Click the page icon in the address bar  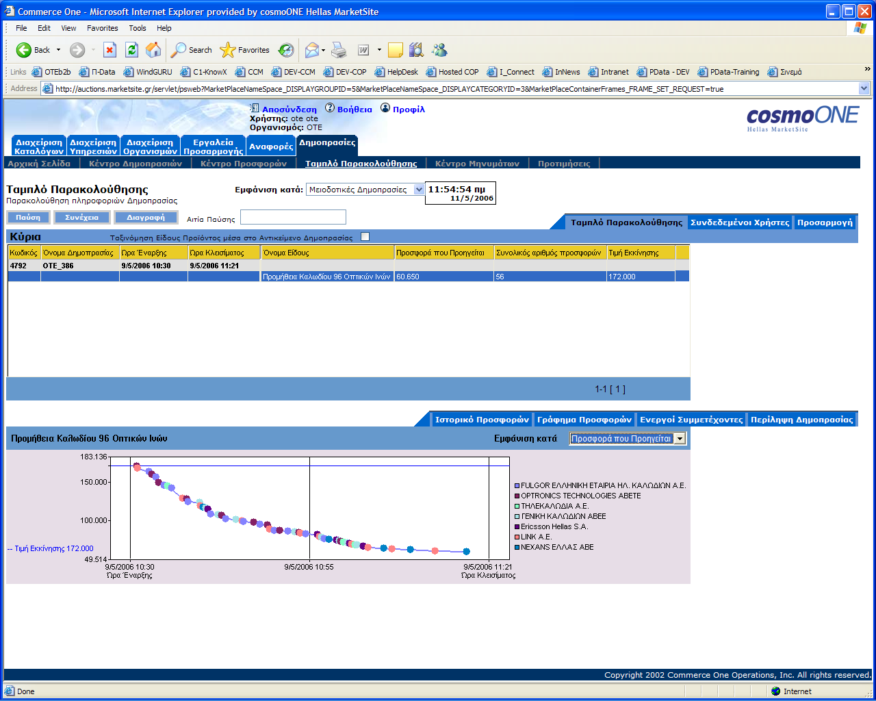47,88
